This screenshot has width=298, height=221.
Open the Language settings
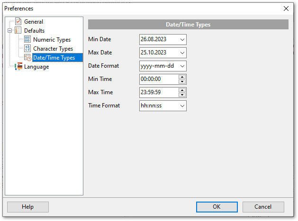(x=36, y=67)
